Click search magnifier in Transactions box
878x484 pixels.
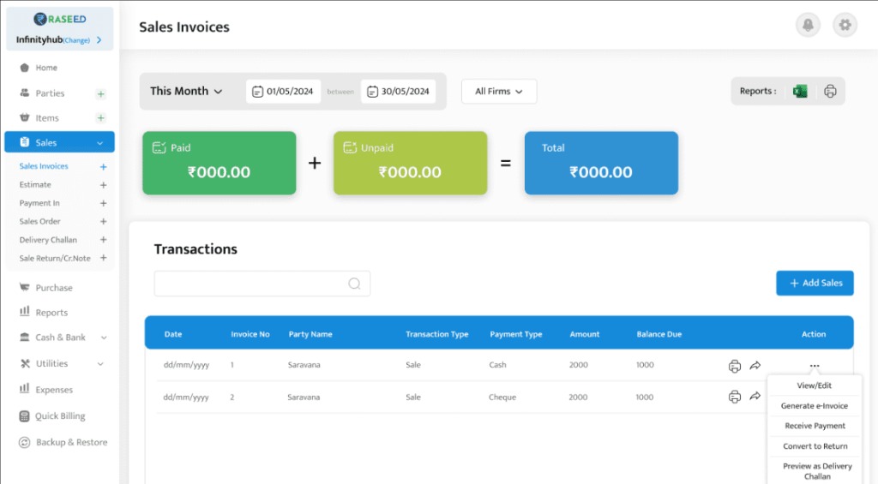pyautogui.click(x=355, y=284)
